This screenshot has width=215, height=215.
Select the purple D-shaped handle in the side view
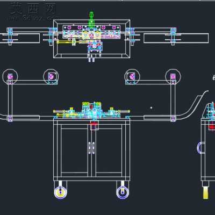tap(201, 148)
